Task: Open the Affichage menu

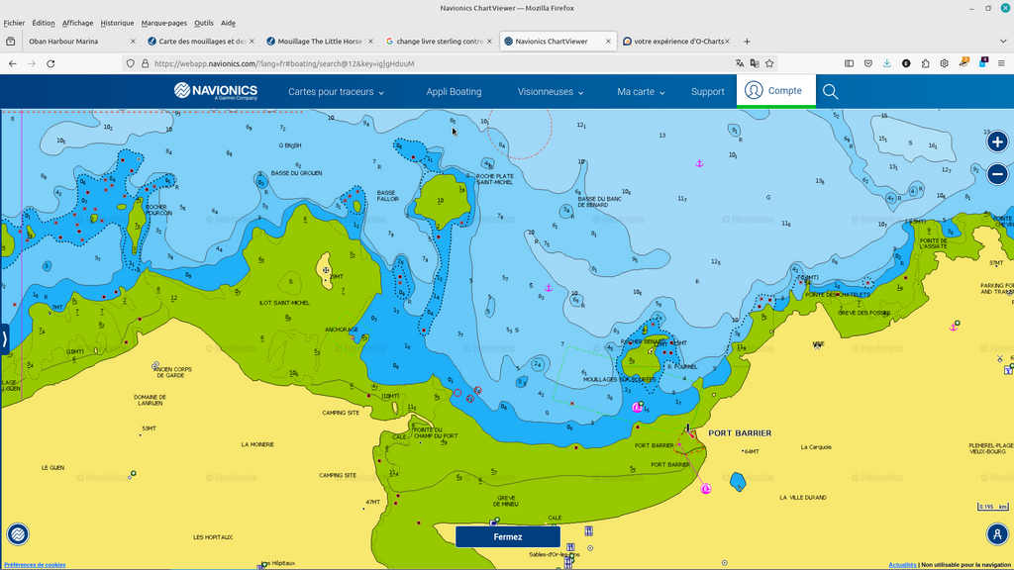Action: click(x=77, y=23)
